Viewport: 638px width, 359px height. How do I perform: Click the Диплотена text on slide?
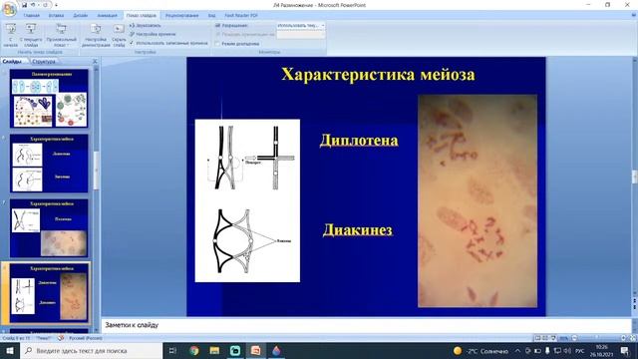(359, 141)
